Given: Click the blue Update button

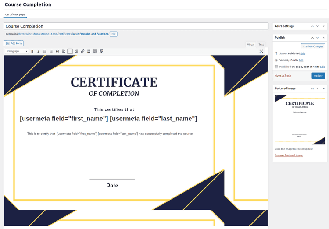Looking at the screenshot, I should [x=318, y=76].
